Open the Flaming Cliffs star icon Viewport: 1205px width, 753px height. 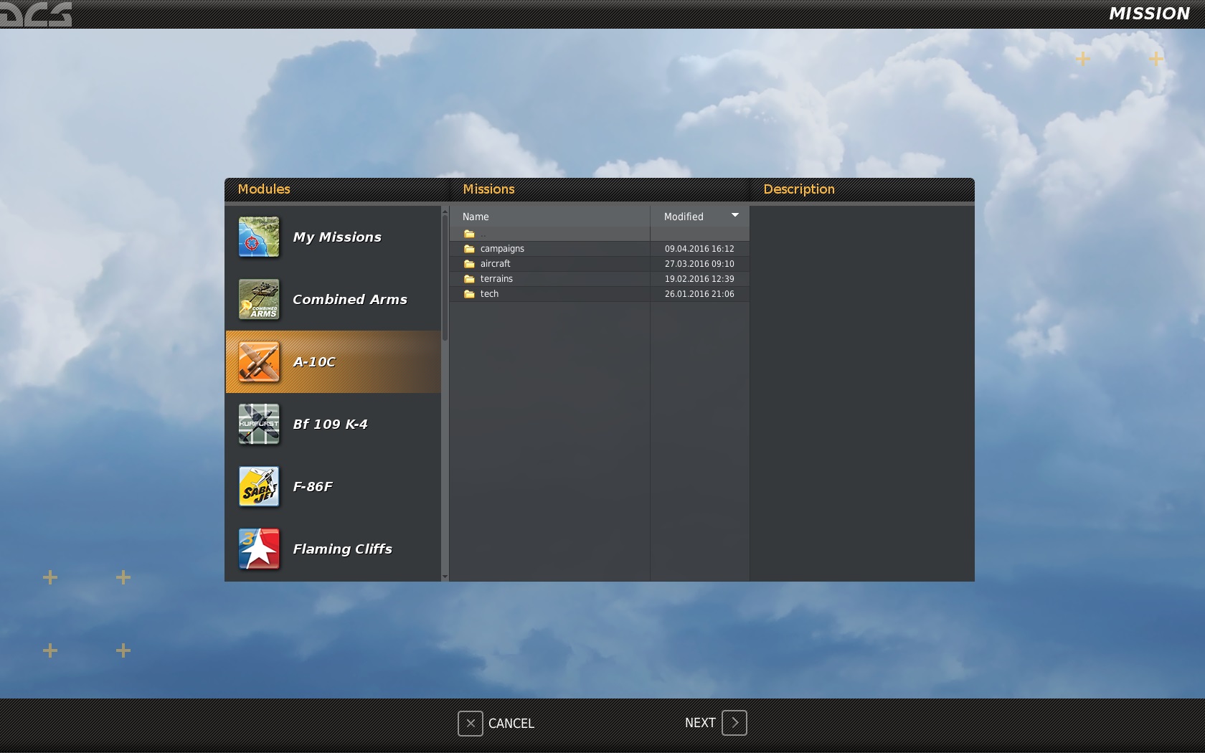[259, 549]
